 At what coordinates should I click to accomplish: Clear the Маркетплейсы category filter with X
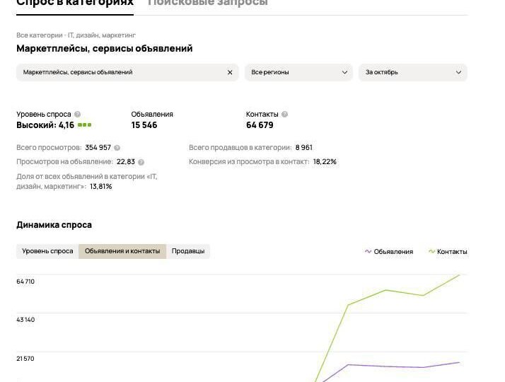tap(230, 72)
